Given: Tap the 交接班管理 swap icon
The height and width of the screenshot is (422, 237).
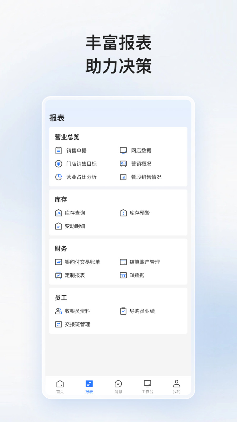Looking at the screenshot, I should tap(58, 324).
